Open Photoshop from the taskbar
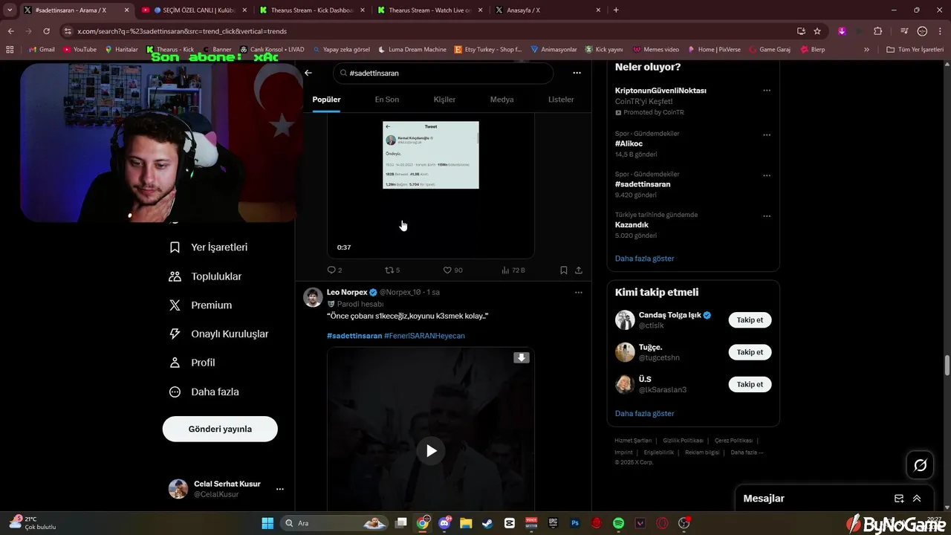 point(574,523)
